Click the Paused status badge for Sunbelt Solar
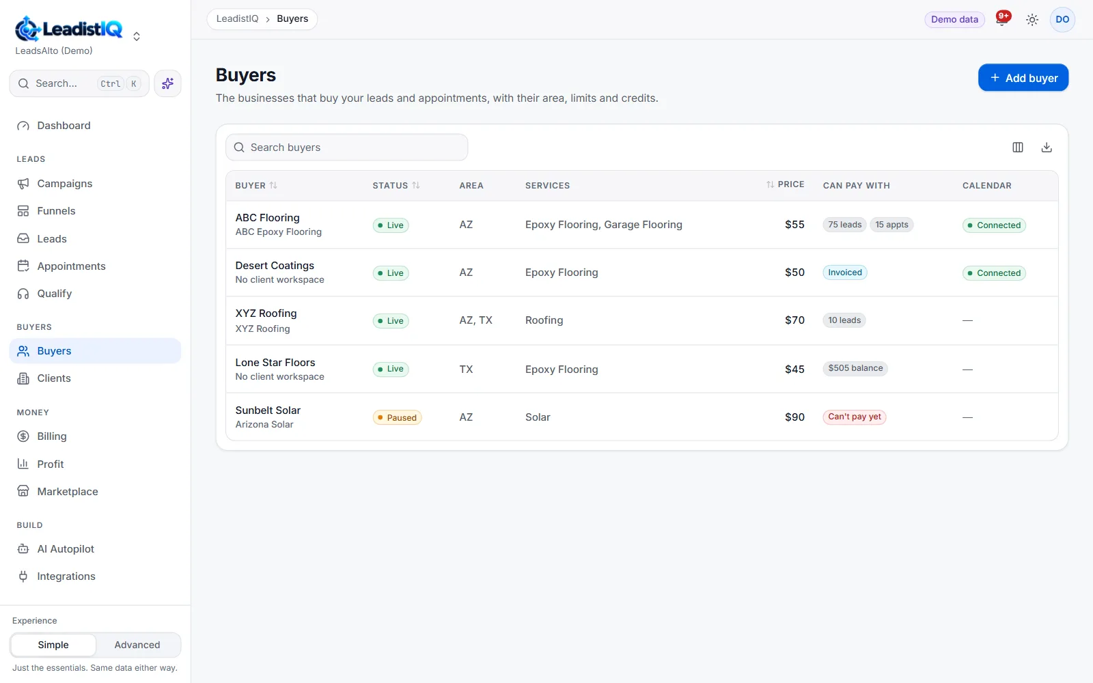This screenshot has height=683, width=1093. click(397, 418)
